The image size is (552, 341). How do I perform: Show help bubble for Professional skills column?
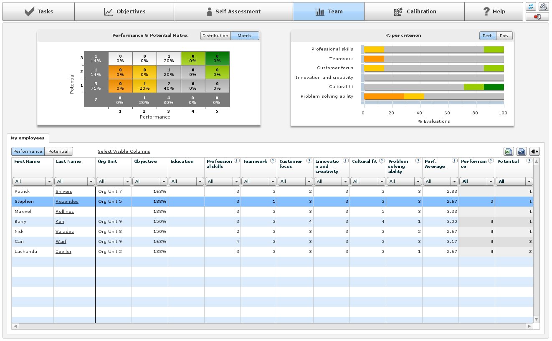(236, 161)
